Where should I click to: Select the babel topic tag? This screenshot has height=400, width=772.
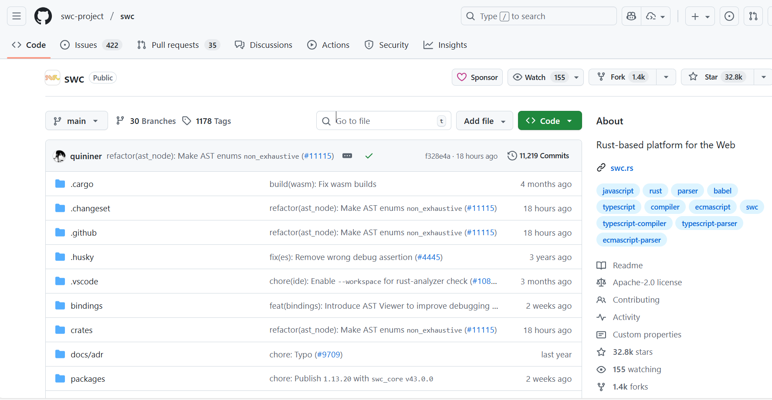tap(722, 191)
